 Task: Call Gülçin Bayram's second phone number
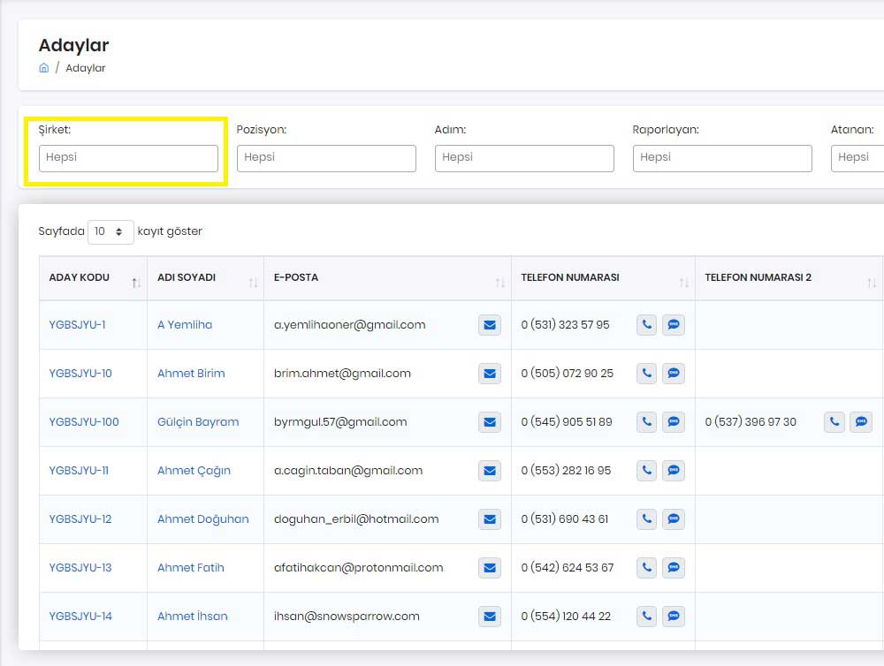pos(834,421)
